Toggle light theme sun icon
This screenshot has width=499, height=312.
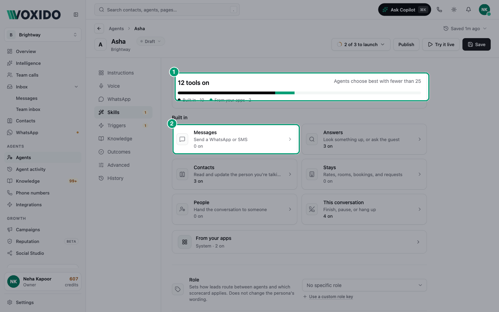pyautogui.click(x=454, y=10)
